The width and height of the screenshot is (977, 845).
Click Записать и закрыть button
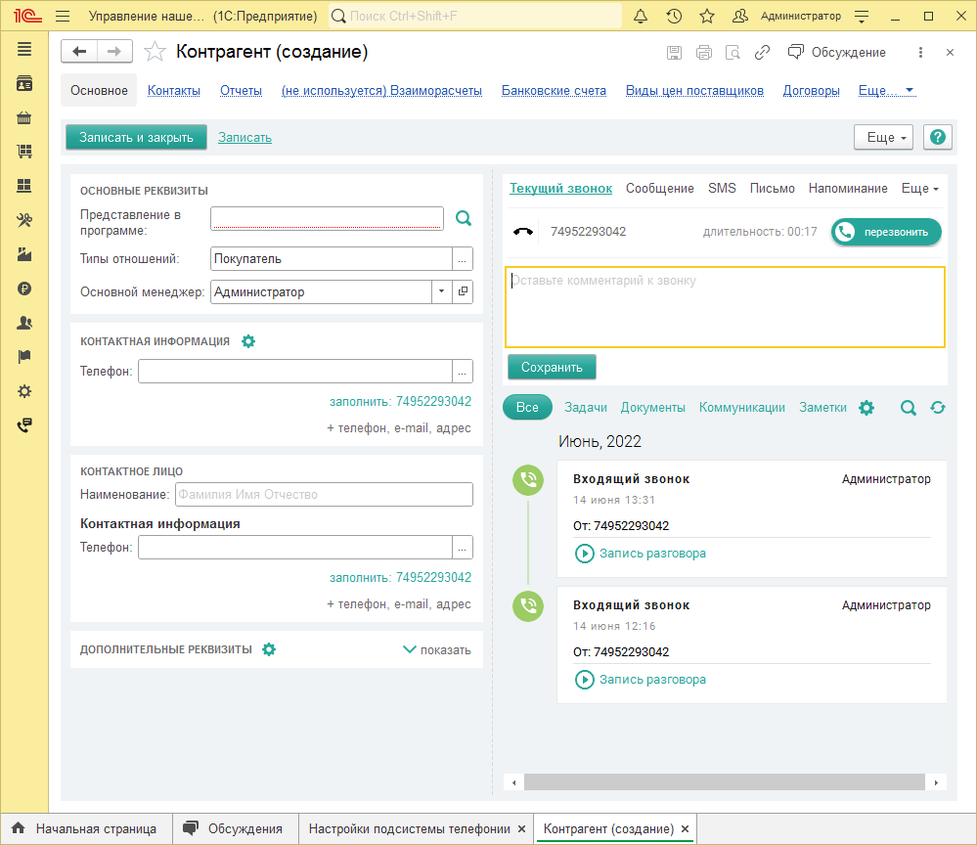tap(136, 137)
